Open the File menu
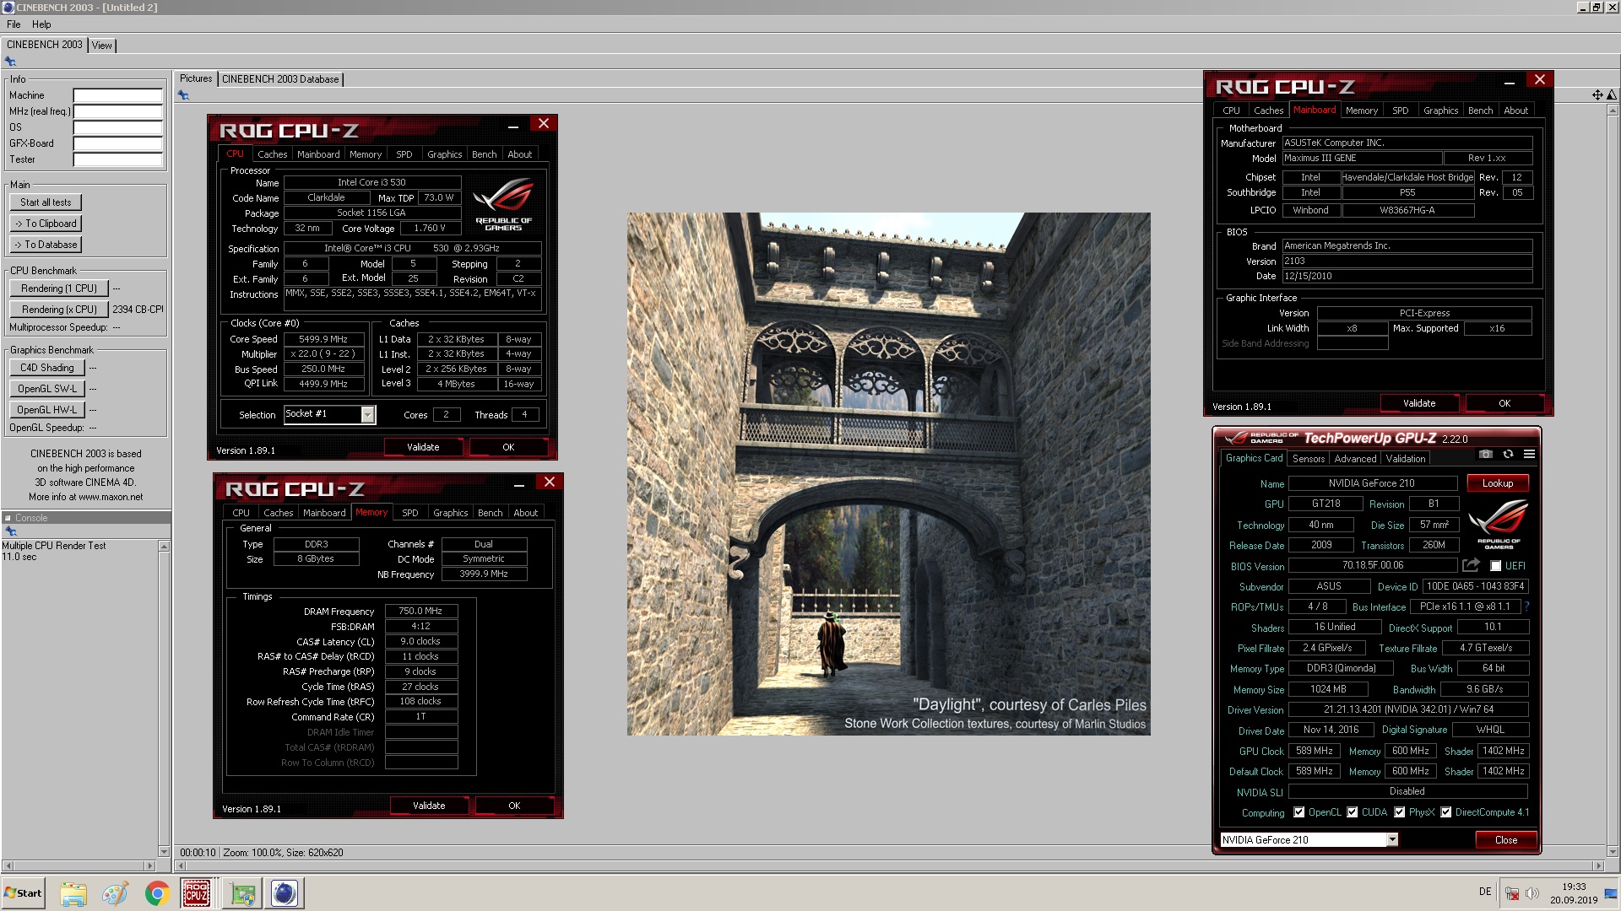1621x911 pixels. click(14, 24)
